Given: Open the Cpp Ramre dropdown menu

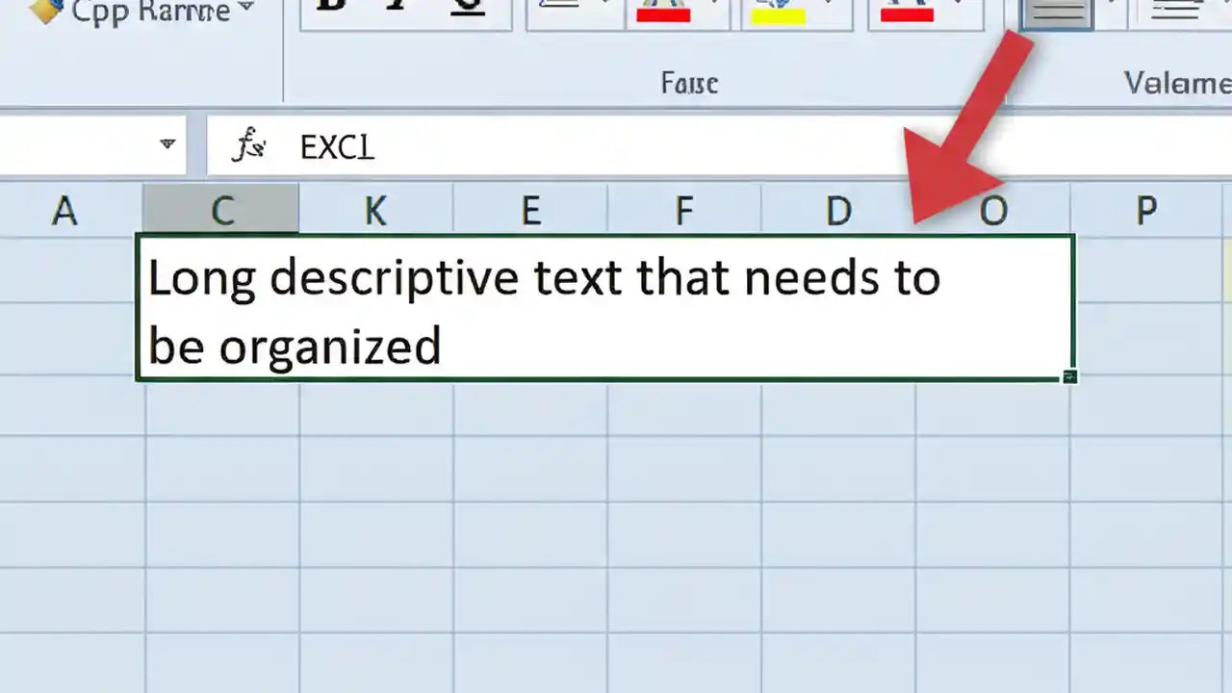Looking at the screenshot, I should (144, 12).
